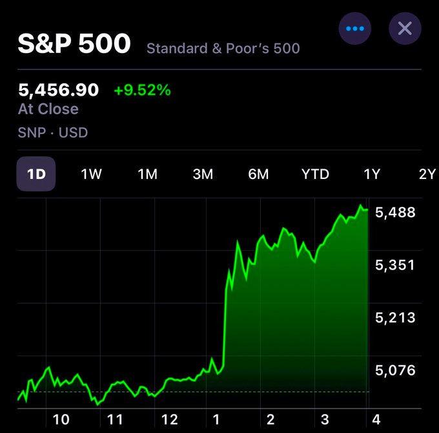Tap the S&P 500 title
Screen dimensions: 439x433
(74, 44)
